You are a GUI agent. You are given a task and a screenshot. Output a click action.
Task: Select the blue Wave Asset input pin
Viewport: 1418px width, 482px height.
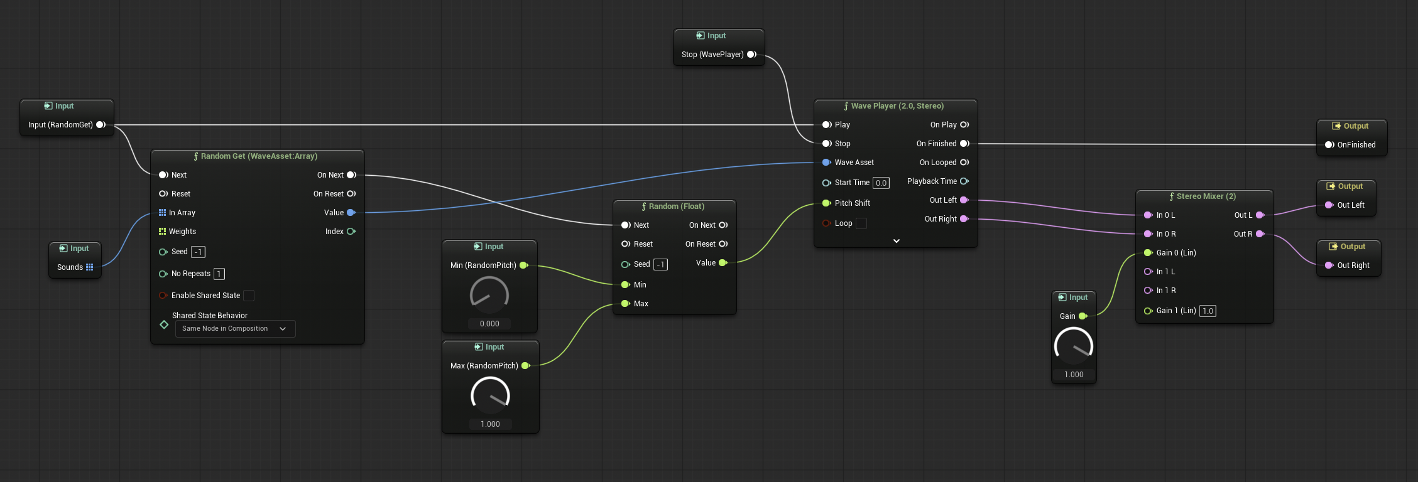827,163
